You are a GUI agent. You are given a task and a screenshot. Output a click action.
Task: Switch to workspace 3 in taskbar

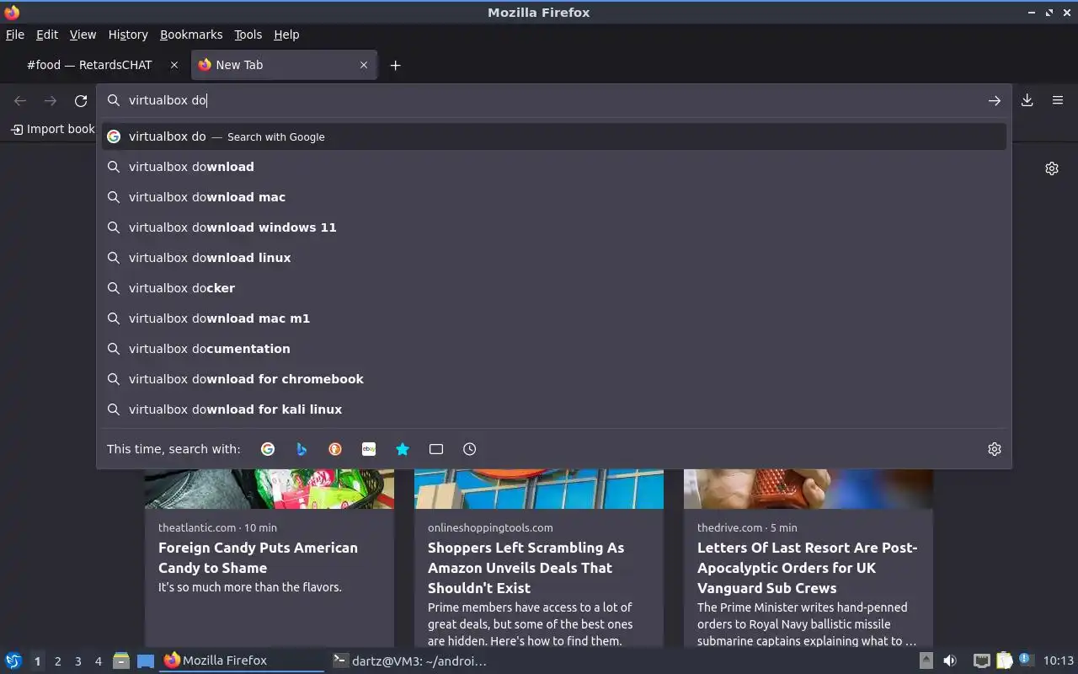click(x=77, y=661)
